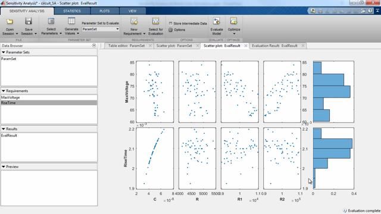Click the Select Parameters icon
Image resolution: width=381 pixels, height=214 pixels.
51,21
